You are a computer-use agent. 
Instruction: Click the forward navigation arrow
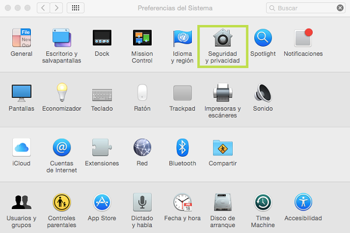[x=57, y=8]
